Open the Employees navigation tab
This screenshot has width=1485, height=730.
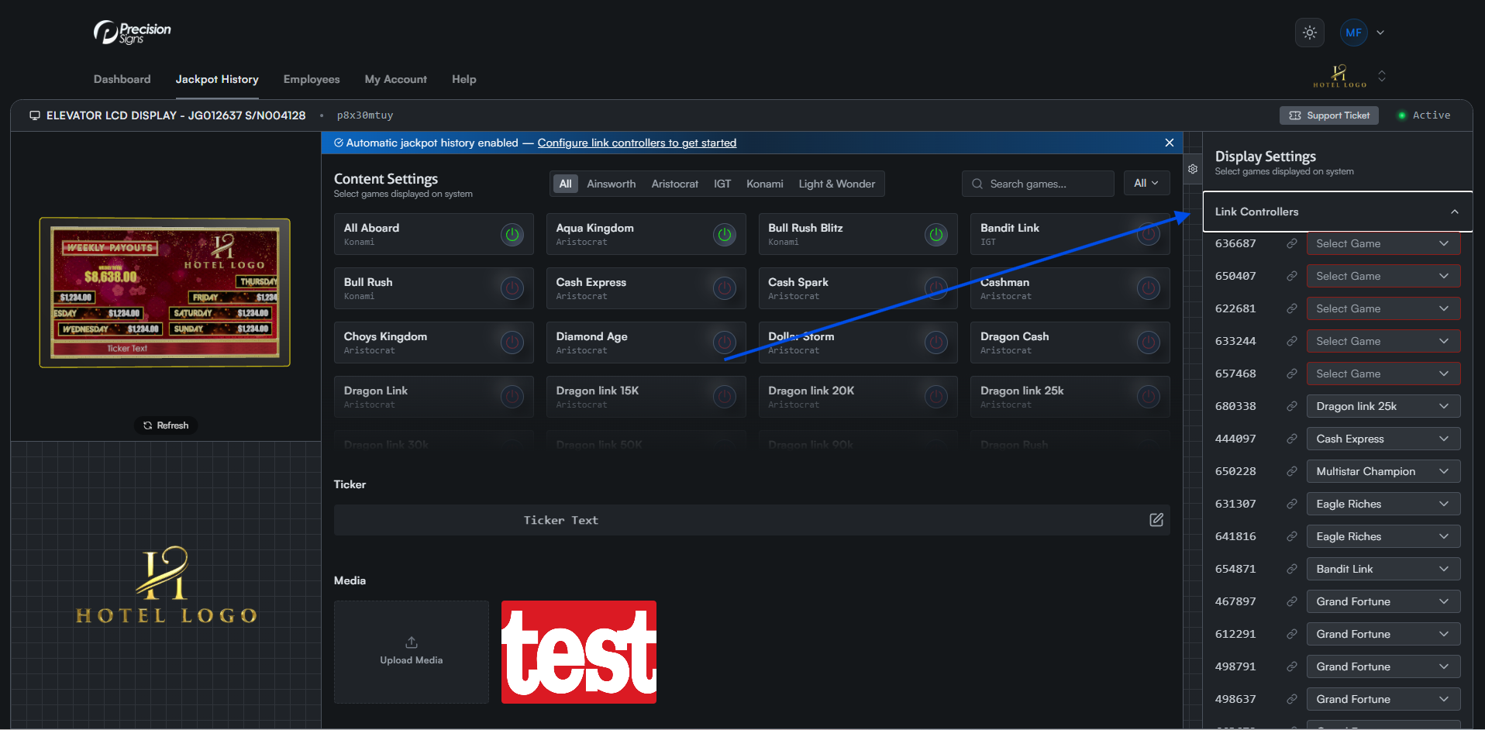click(312, 79)
